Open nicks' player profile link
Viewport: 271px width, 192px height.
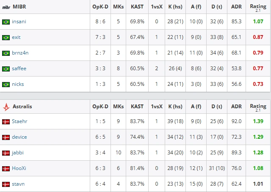(18, 84)
